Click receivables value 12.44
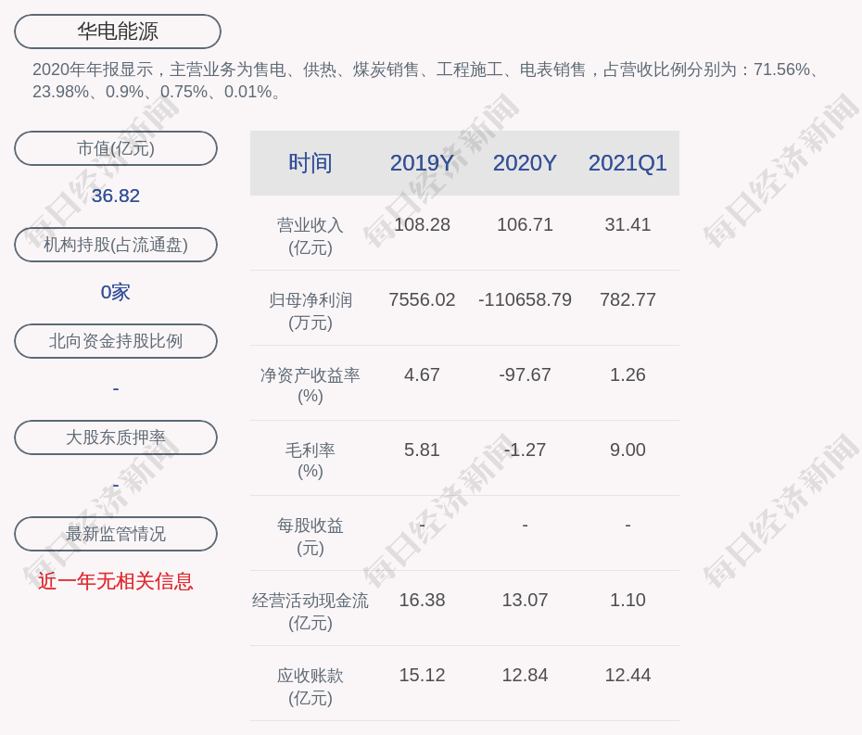862x735 pixels. tap(627, 675)
